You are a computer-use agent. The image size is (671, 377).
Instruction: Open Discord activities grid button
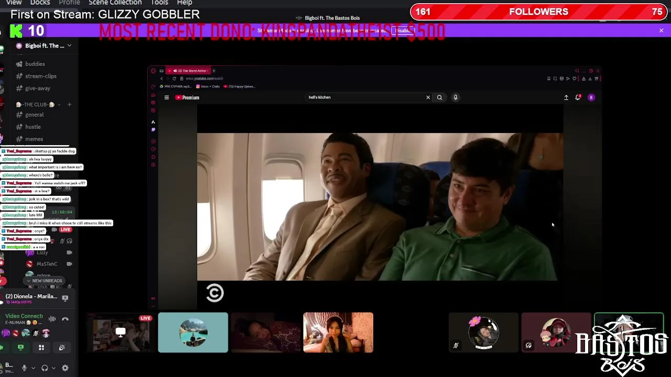(41, 348)
